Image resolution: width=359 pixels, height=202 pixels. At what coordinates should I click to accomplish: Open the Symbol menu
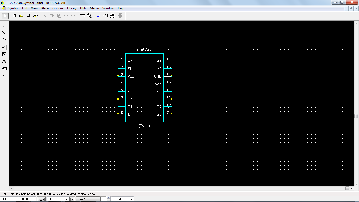pos(13,8)
